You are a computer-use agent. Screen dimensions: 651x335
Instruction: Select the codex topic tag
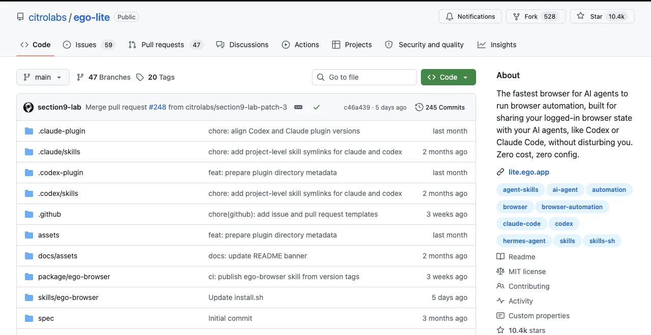564,223
